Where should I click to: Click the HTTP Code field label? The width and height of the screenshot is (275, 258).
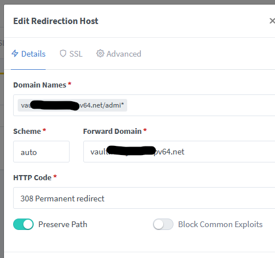click(x=33, y=177)
